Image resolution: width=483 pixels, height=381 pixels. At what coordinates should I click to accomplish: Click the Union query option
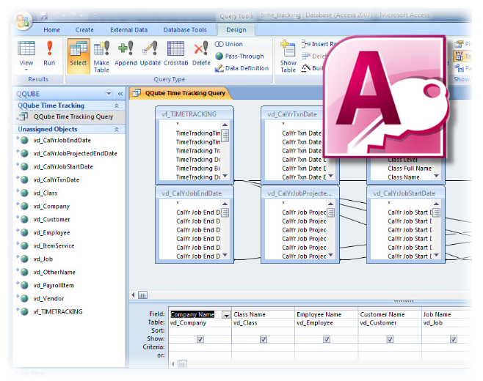coord(229,44)
